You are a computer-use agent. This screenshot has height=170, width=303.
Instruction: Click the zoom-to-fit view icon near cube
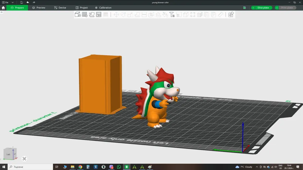(x=24, y=159)
